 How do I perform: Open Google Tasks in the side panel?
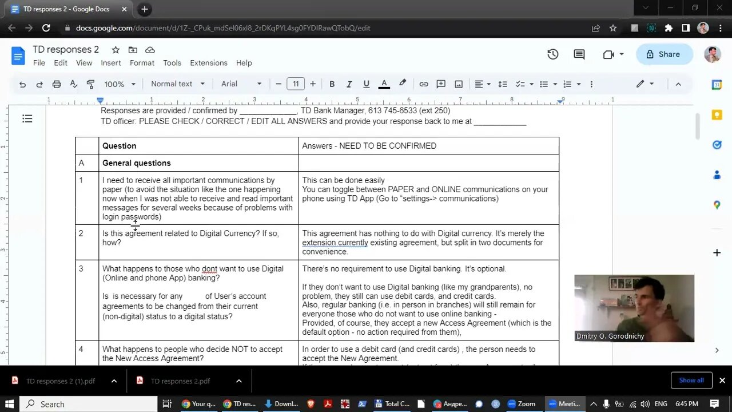pos(717,145)
